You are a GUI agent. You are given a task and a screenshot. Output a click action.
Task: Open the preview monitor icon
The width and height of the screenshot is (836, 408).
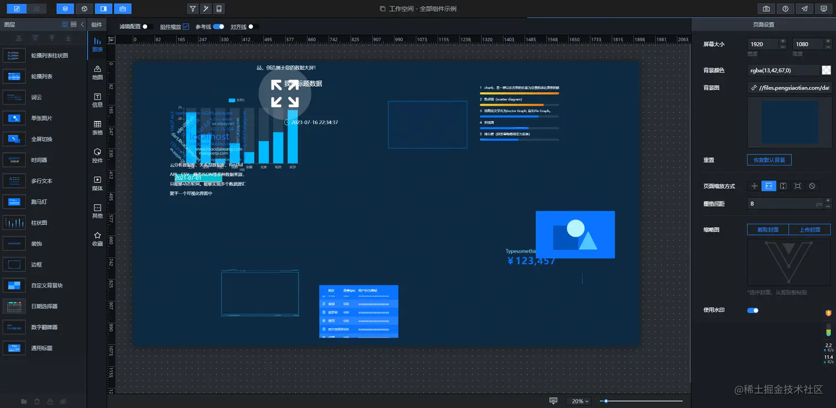click(x=823, y=9)
